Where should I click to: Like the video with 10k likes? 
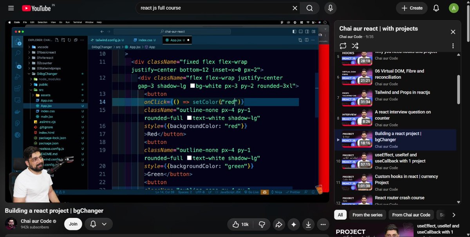point(240,224)
